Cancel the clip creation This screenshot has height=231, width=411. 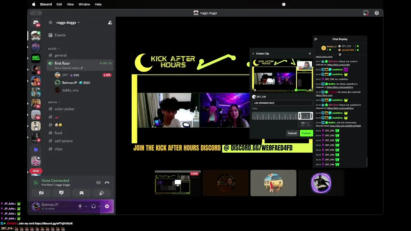coord(292,133)
